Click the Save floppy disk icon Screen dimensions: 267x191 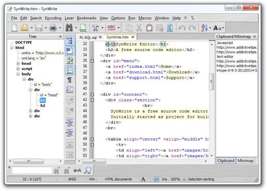[x=39, y=28]
